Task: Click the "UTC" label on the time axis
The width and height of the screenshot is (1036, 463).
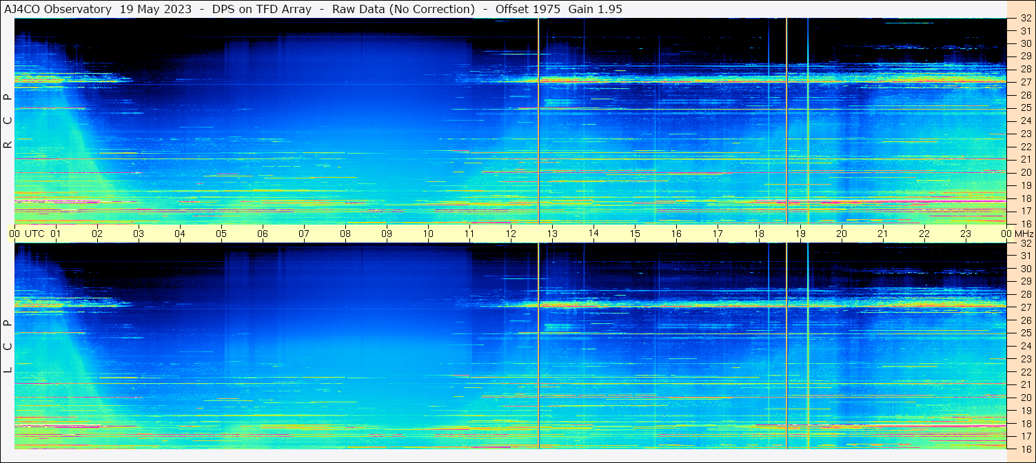Action: pos(34,234)
